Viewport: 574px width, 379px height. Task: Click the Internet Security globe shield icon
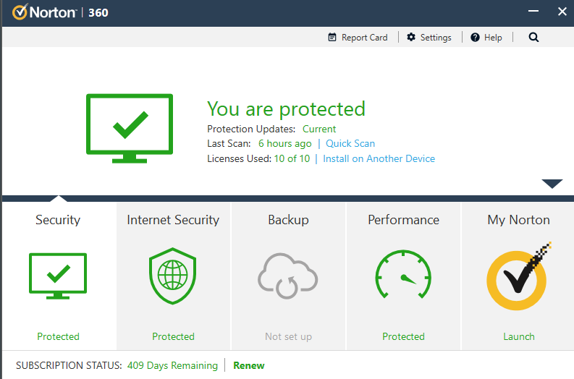click(x=173, y=276)
